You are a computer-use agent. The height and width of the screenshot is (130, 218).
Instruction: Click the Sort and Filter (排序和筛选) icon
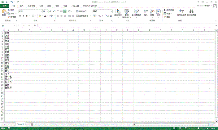(x=182, y=12)
